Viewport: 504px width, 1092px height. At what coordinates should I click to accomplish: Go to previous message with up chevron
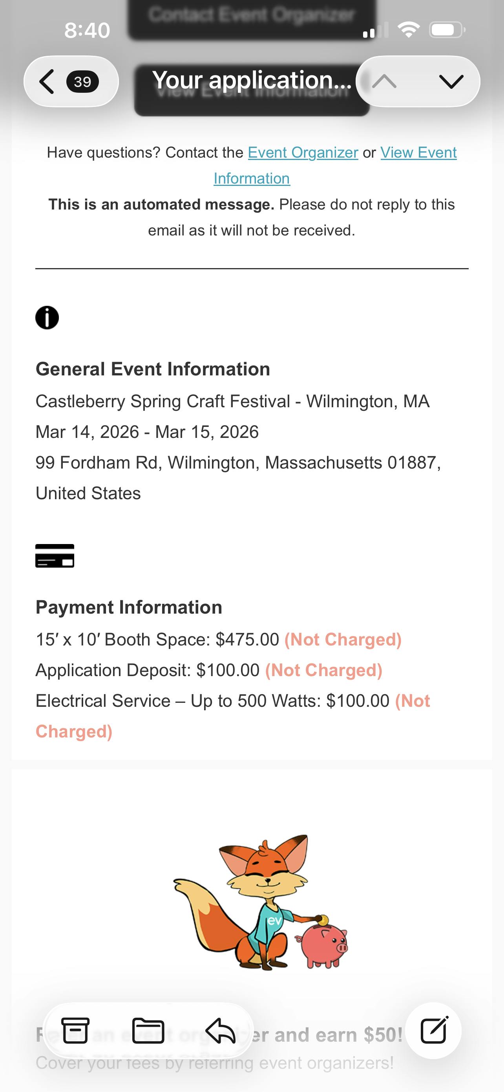click(x=384, y=81)
